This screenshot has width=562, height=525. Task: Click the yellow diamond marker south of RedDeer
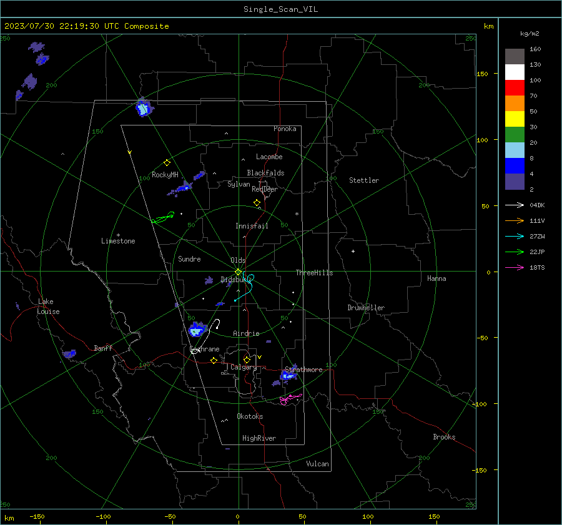pyautogui.click(x=257, y=203)
